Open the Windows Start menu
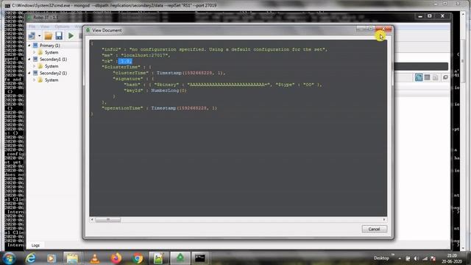The height and width of the screenshot is (265, 471). 9,258
